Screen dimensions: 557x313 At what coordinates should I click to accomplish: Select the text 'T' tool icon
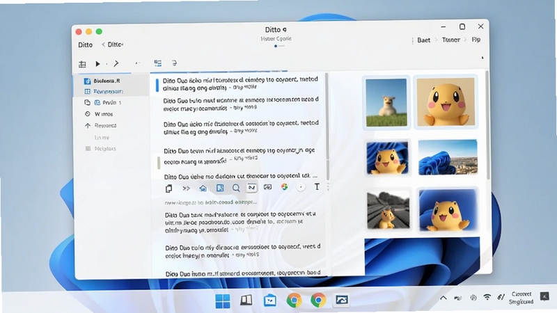[317, 186]
